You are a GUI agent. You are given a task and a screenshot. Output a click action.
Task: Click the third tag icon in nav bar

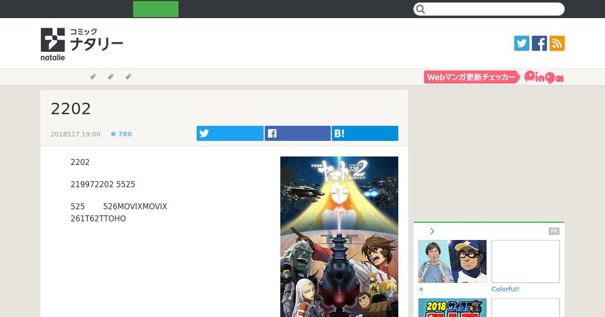[128, 77]
